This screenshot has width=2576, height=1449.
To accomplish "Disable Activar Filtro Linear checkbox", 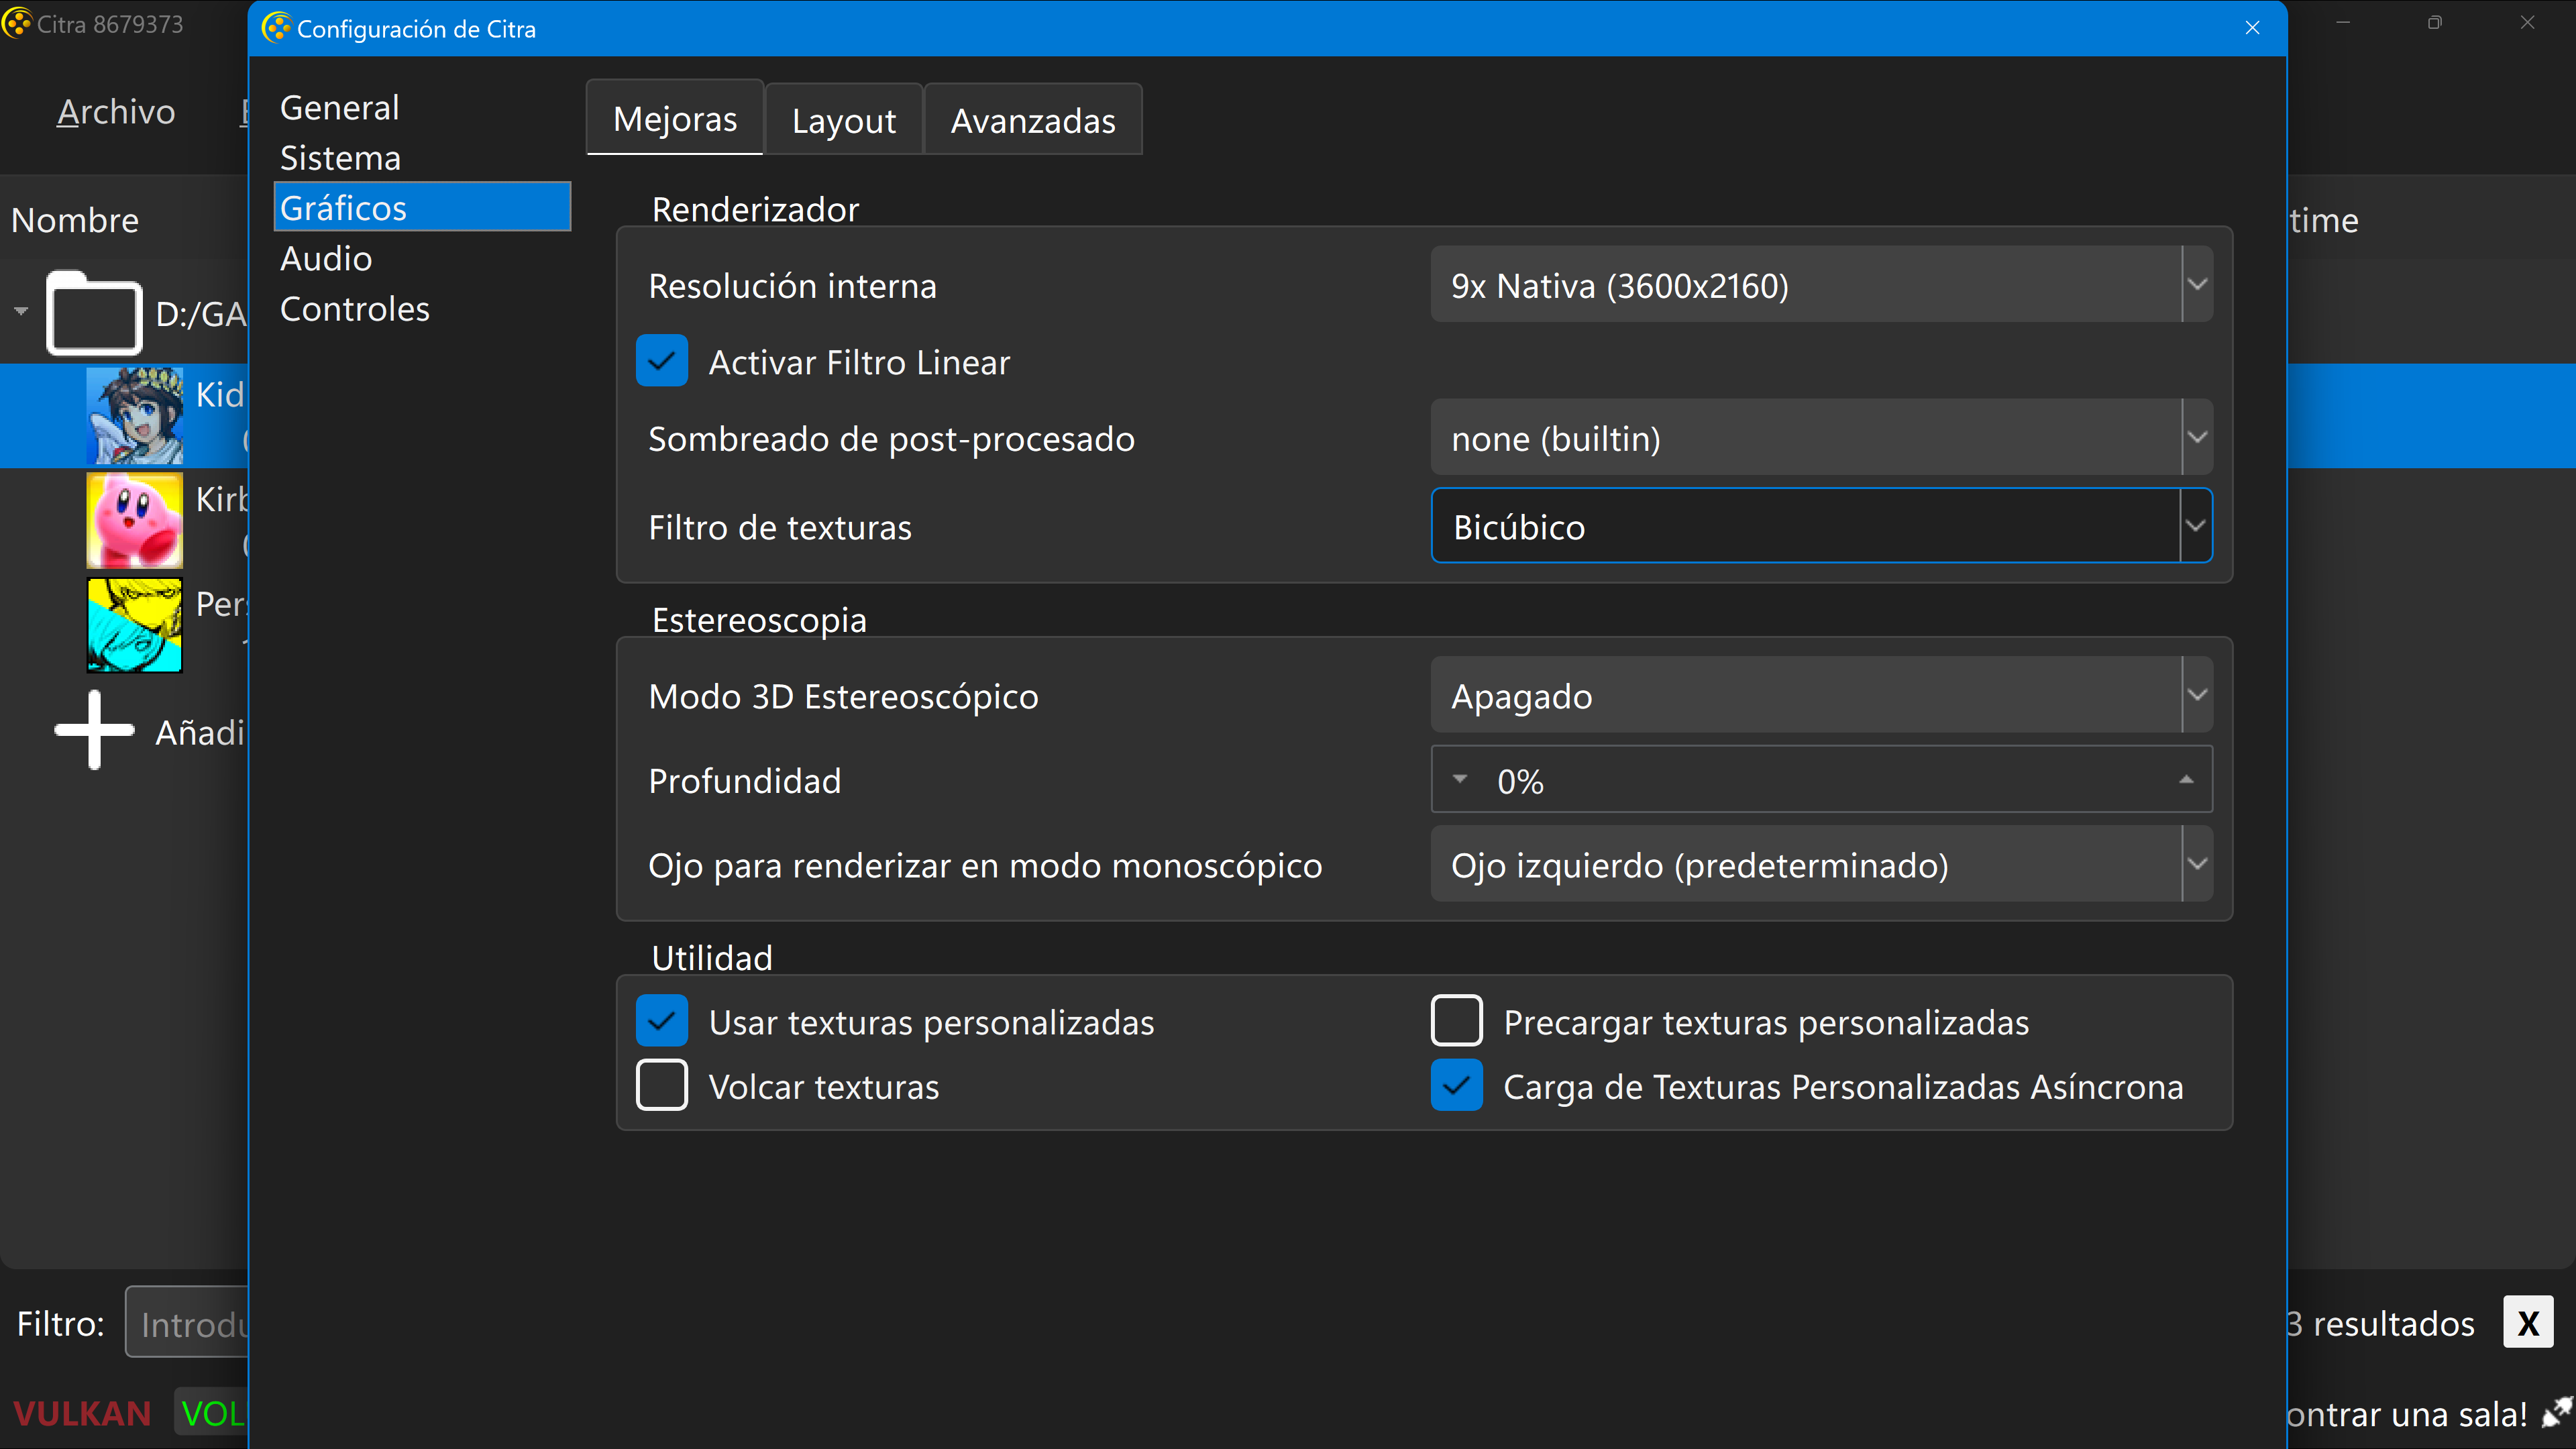I will (x=661, y=361).
